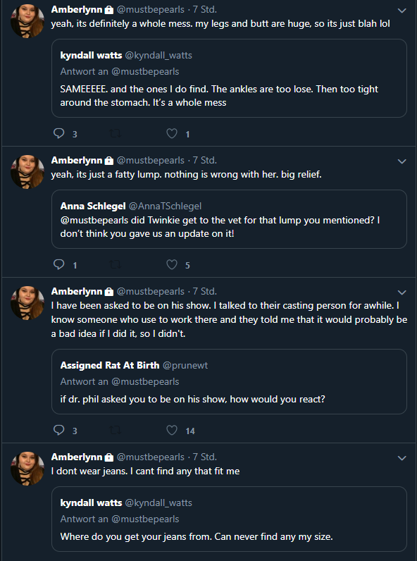417x561 pixels.
Task: Expand options chevron on the first tweet
Action: click(x=402, y=11)
